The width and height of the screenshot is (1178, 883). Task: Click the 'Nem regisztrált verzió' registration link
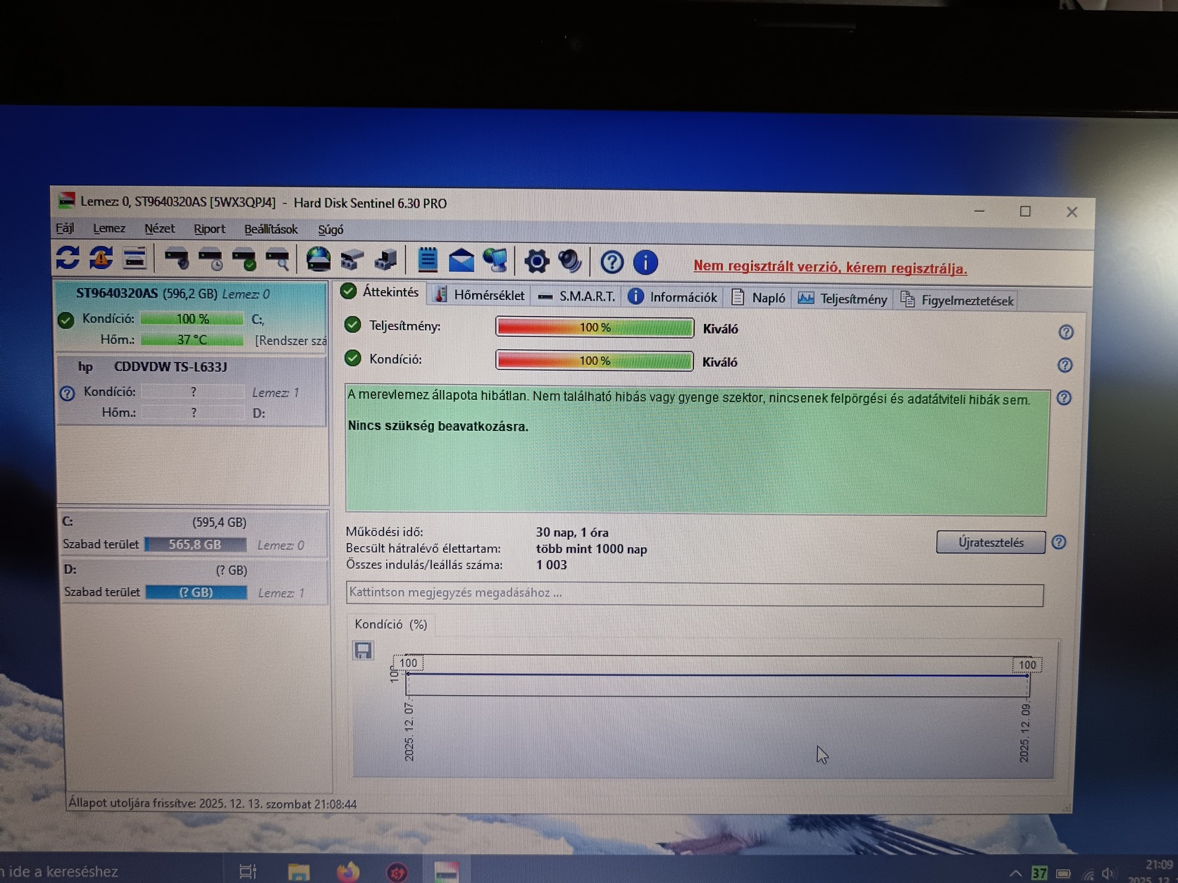(830, 267)
